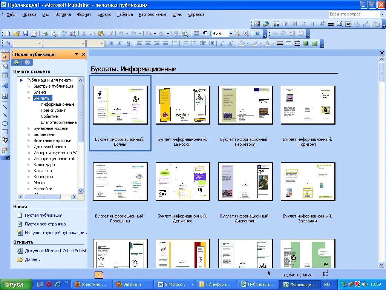
Task: Expand the Бланки tree node
Action: click(x=29, y=92)
